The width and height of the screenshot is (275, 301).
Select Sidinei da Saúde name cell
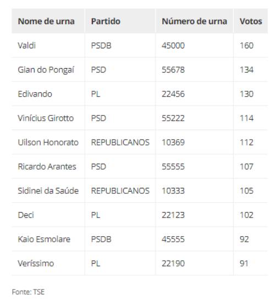48,191
